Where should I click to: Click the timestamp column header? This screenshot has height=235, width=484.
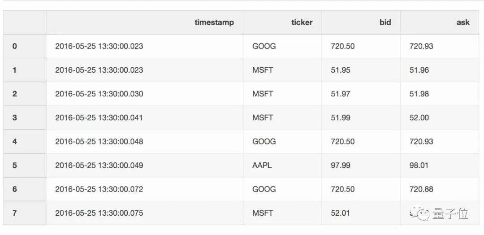214,22
